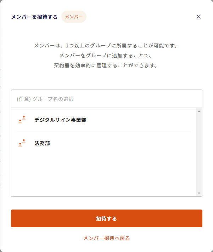Click the scrollbar down arrow in group list
This screenshot has width=213, height=252.
tap(199, 193)
